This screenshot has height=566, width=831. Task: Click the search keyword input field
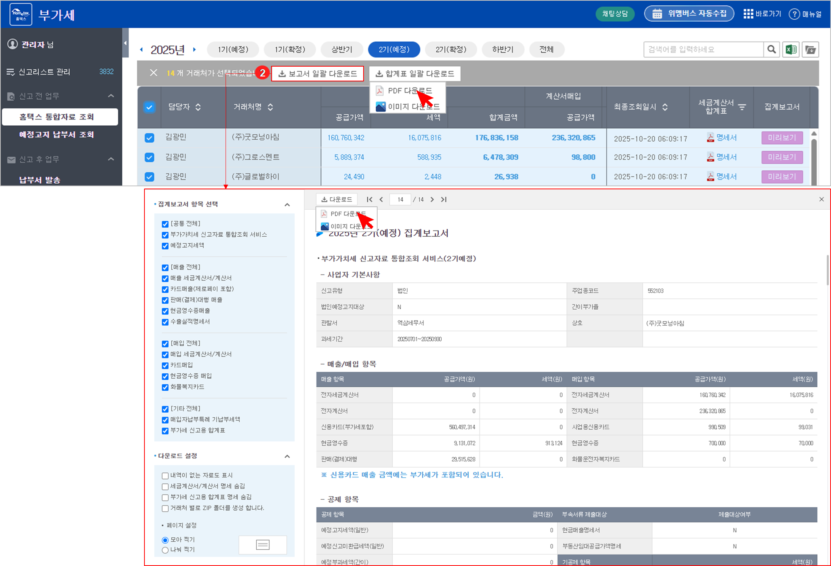703,50
